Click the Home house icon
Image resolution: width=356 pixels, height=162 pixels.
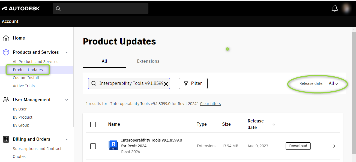coord(6,38)
